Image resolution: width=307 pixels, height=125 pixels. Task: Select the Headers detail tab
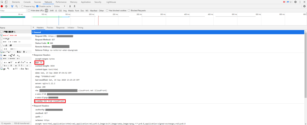pos(40,28)
